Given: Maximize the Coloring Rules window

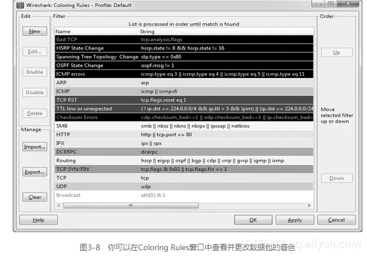Looking at the screenshot, I should (x=331, y=3).
